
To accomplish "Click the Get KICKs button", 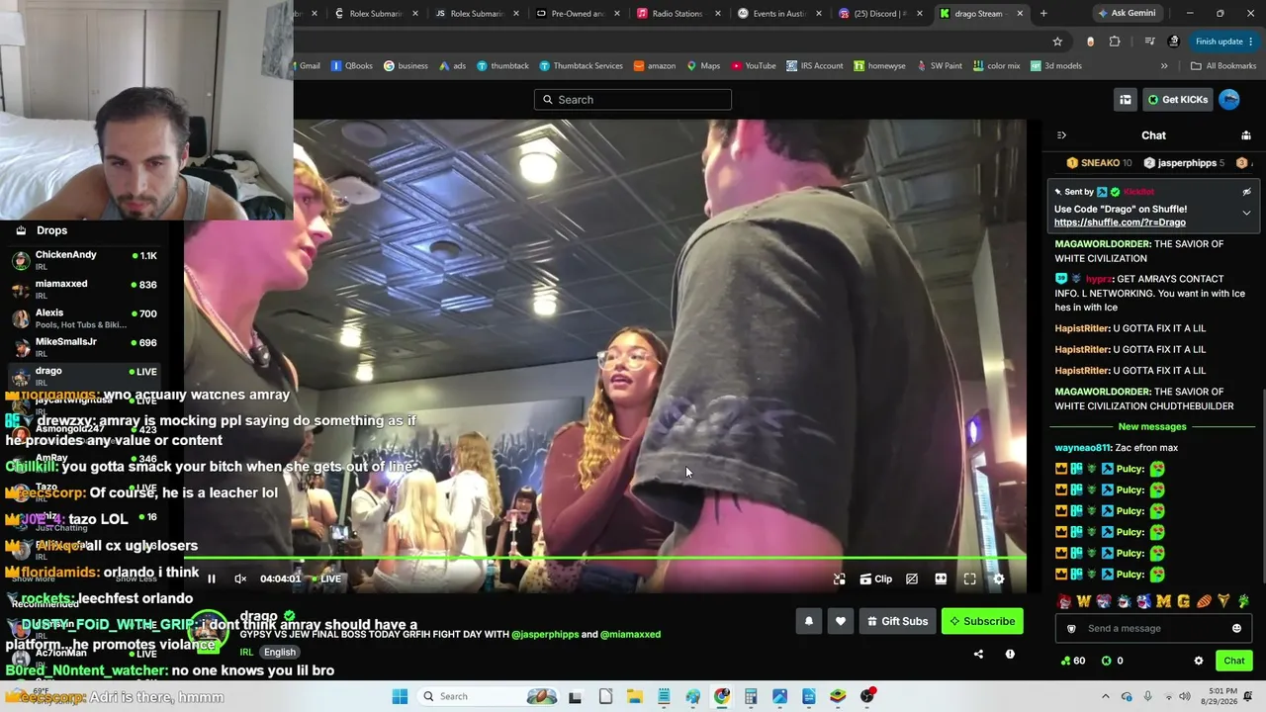I will (1178, 99).
